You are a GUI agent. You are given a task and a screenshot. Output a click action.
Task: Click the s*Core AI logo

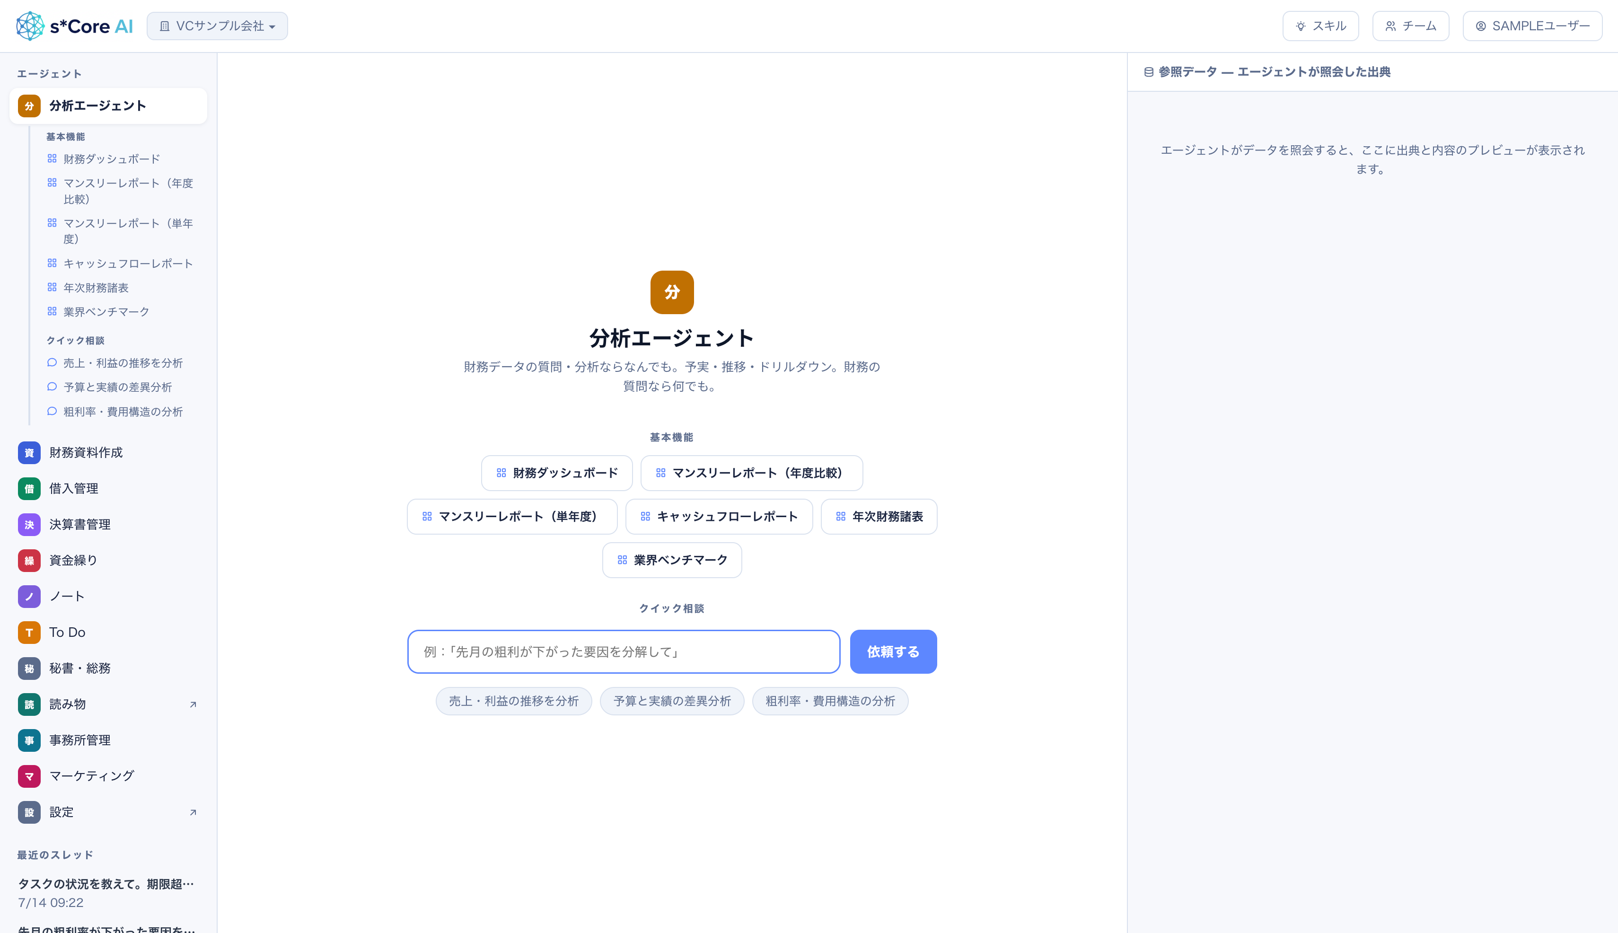coord(74,26)
